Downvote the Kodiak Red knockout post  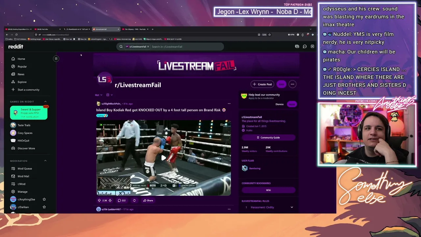tap(110, 200)
